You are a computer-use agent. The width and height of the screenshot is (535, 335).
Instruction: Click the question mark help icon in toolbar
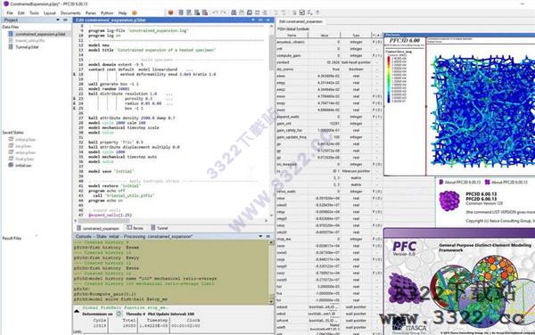[x=317, y=12]
